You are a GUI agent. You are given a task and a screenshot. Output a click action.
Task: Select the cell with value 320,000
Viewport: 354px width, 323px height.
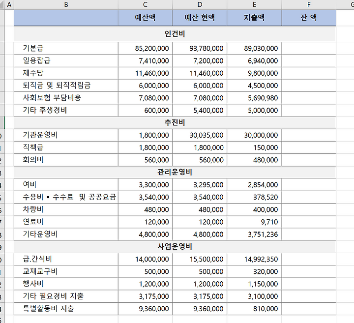coord(255,271)
